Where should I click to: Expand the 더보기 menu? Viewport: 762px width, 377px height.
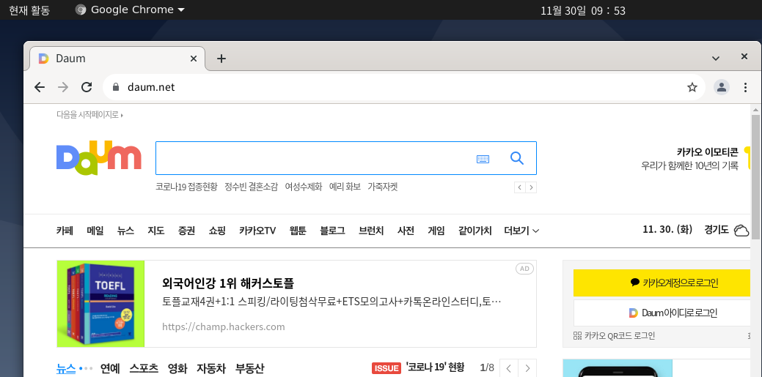521,231
